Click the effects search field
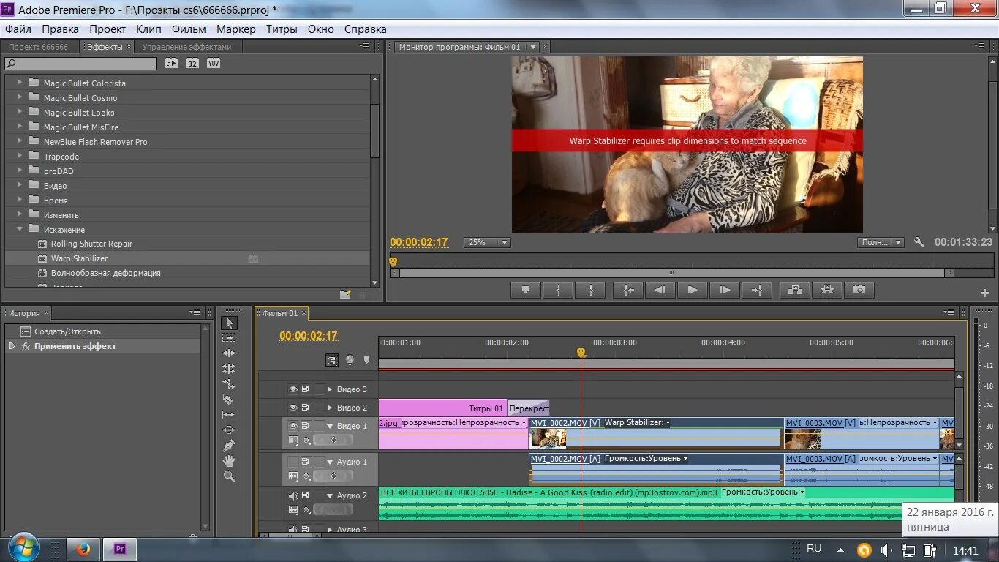Screen dimensions: 999x562 80,64
